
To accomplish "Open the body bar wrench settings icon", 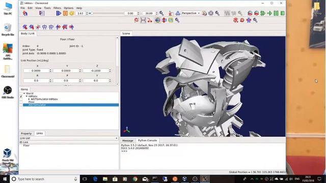I will [255, 20].
